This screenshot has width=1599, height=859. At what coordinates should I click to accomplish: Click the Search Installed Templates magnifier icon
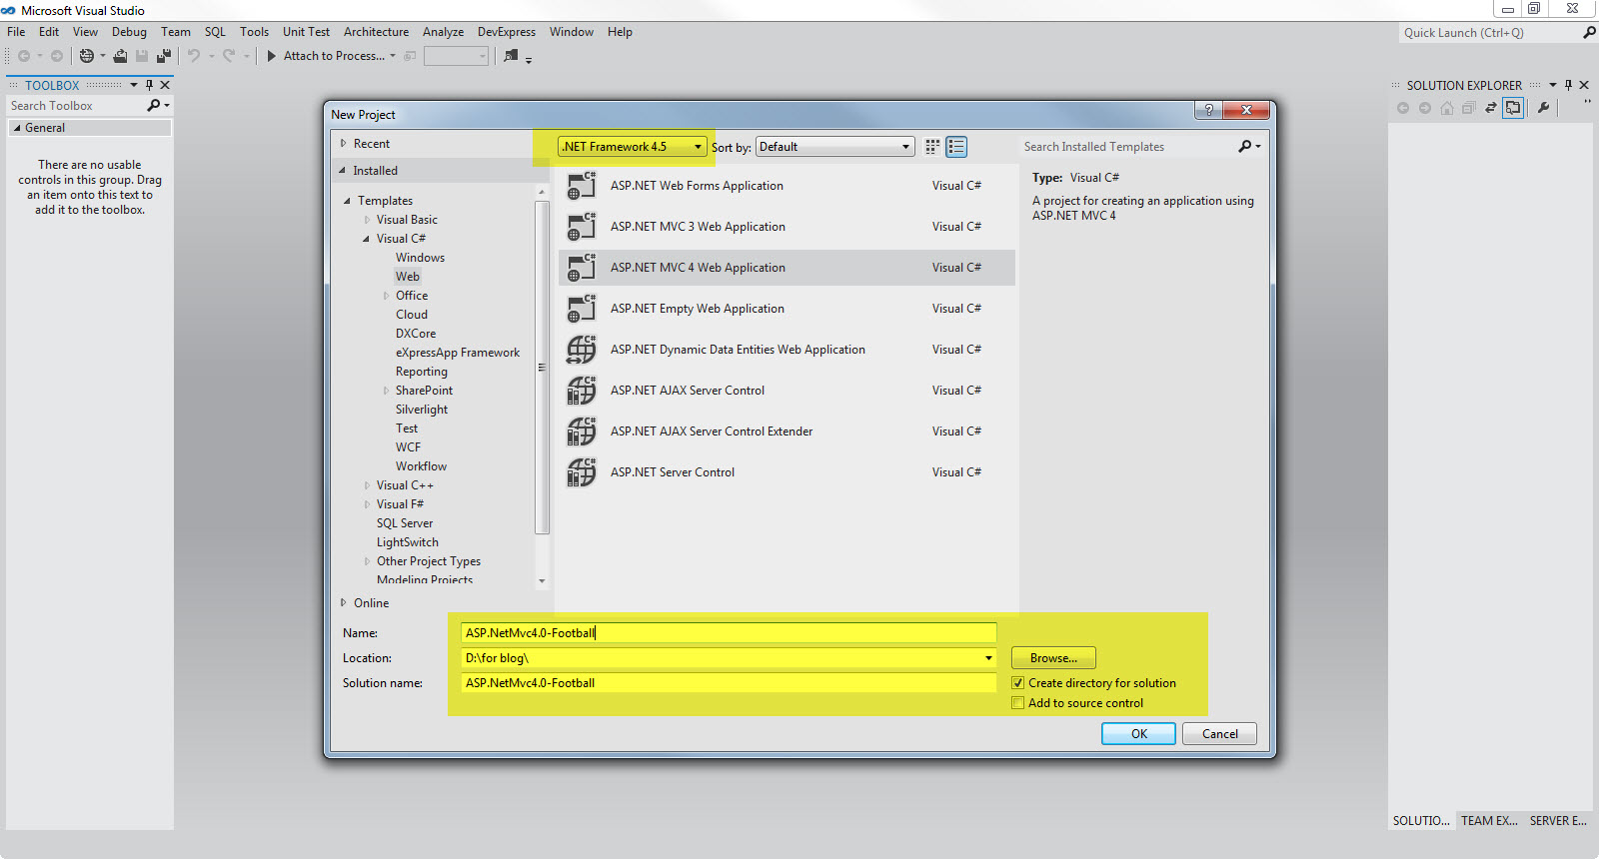tap(1245, 146)
